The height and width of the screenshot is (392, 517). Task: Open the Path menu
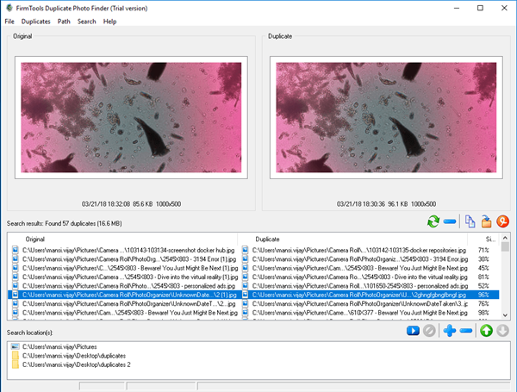[x=64, y=22]
